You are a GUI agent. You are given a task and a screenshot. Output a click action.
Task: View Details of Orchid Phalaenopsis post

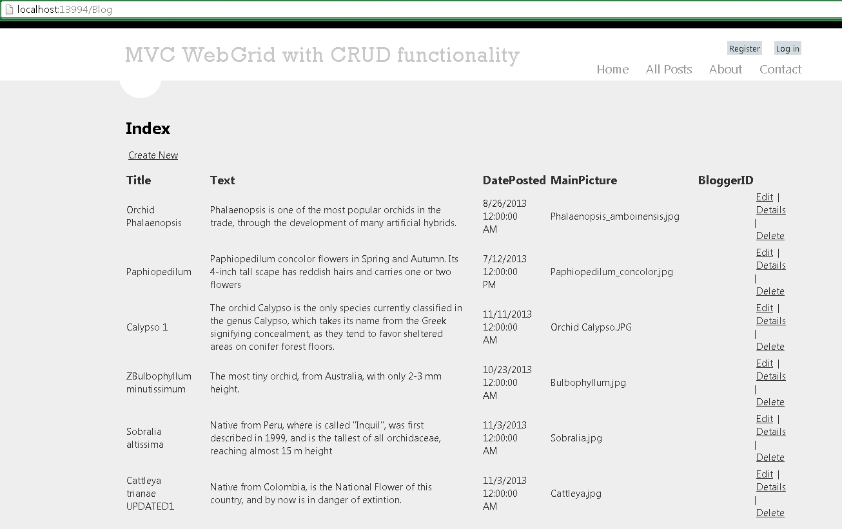point(771,210)
